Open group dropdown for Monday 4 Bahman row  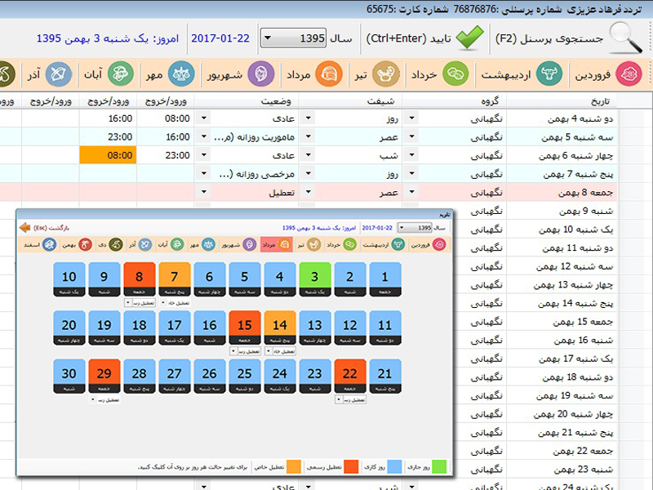[x=411, y=118]
